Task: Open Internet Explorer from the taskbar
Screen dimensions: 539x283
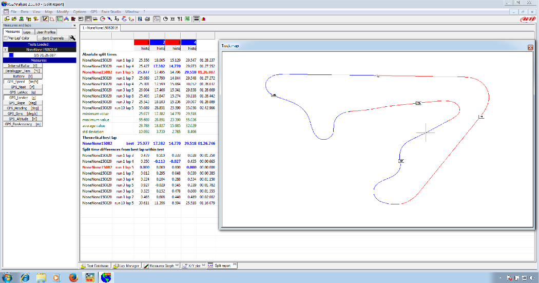Action: click(x=25, y=277)
